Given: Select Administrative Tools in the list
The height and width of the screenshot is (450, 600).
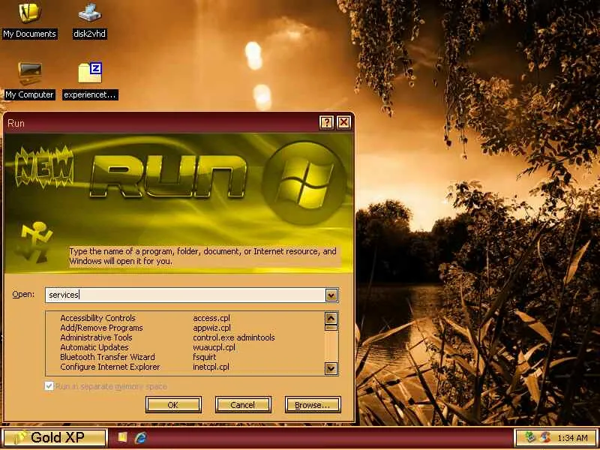Looking at the screenshot, I should (x=96, y=337).
